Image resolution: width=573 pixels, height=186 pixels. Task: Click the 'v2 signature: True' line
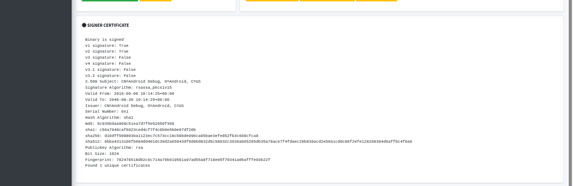pyautogui.click(x=107, y=52)
